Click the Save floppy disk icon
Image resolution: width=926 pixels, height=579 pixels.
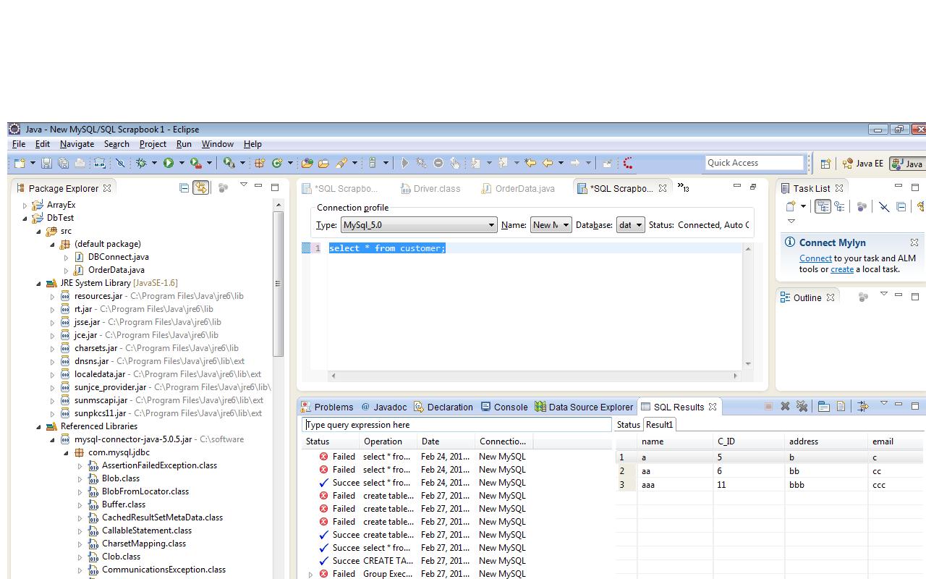[46, 164]
